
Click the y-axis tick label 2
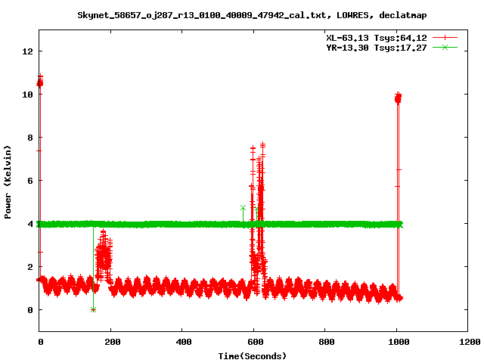click(x=30, y=267)
